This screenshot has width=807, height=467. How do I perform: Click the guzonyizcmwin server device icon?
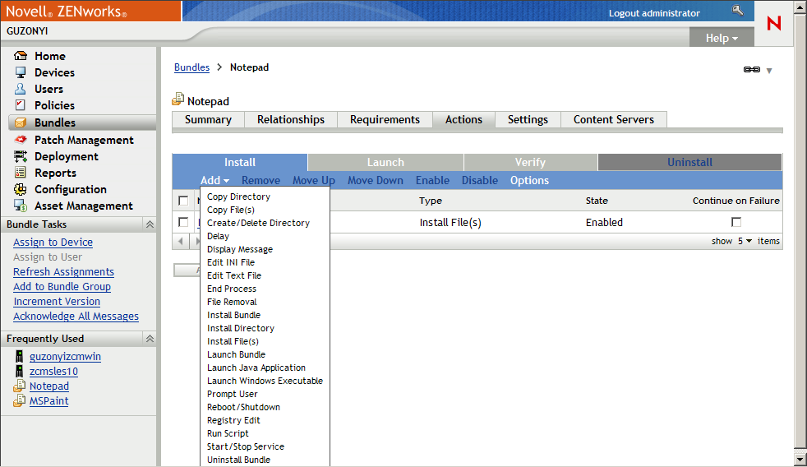pyautogui.click(x=19, y=356)
